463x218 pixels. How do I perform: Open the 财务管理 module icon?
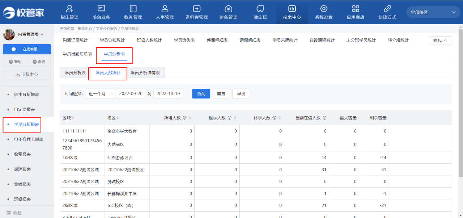click(x=228, y=9)
